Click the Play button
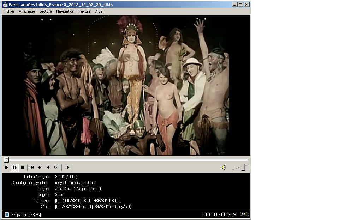 tap(6, 167)
